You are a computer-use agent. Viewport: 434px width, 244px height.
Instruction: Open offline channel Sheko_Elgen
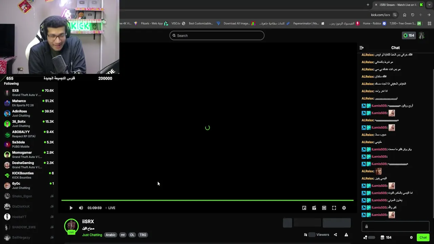29,196
